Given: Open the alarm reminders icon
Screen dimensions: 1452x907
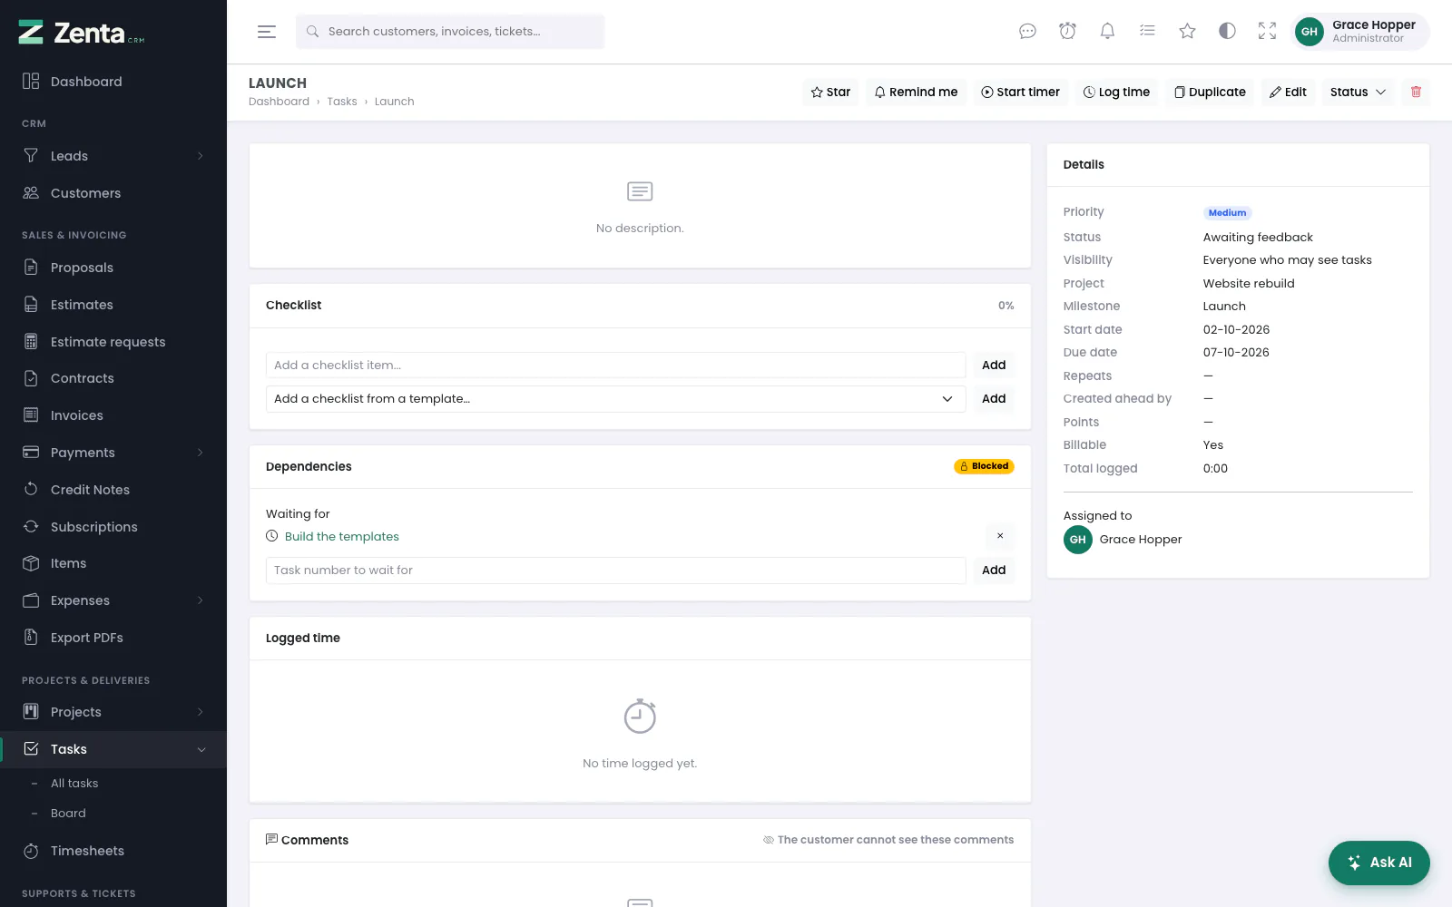Looking at the screenshot, I should pos(1067,32).
